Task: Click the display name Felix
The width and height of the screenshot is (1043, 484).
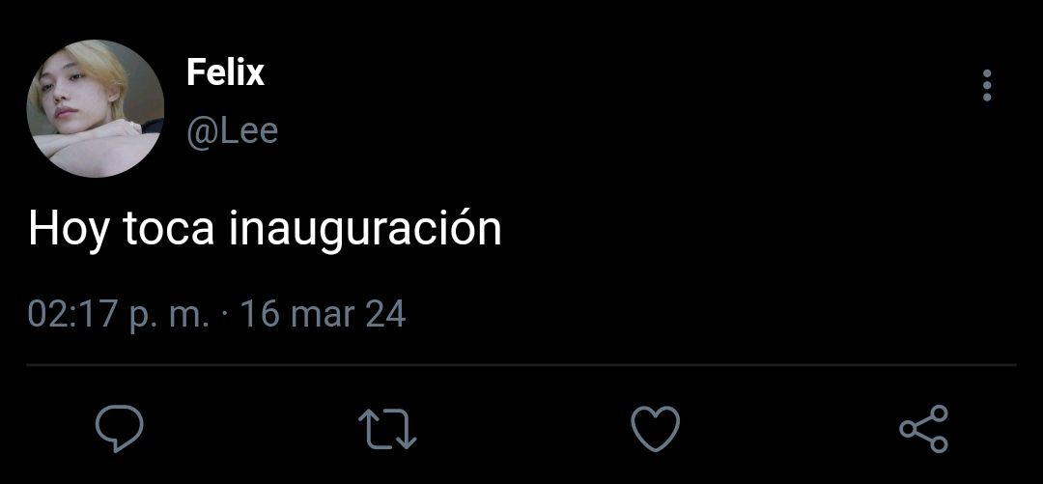Action: pyautogui.click(x=225, y=71)
